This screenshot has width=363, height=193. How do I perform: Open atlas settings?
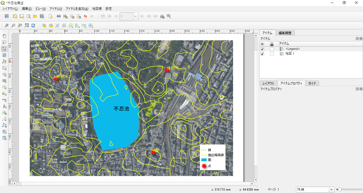click(169, 16)
